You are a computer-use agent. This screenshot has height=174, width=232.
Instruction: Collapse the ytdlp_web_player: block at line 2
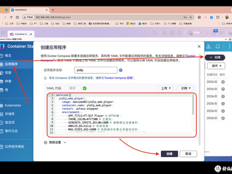54,98
